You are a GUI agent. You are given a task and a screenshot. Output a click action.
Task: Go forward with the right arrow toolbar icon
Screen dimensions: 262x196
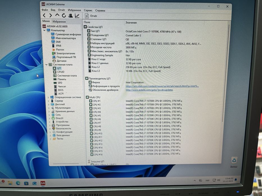pyautogui.click(x=51, y=15)
